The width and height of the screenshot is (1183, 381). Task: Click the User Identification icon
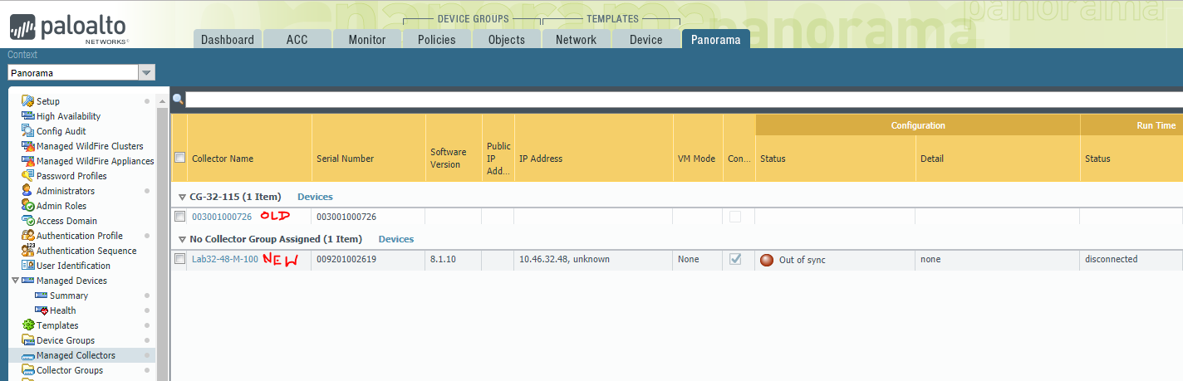tap(28, 266)
